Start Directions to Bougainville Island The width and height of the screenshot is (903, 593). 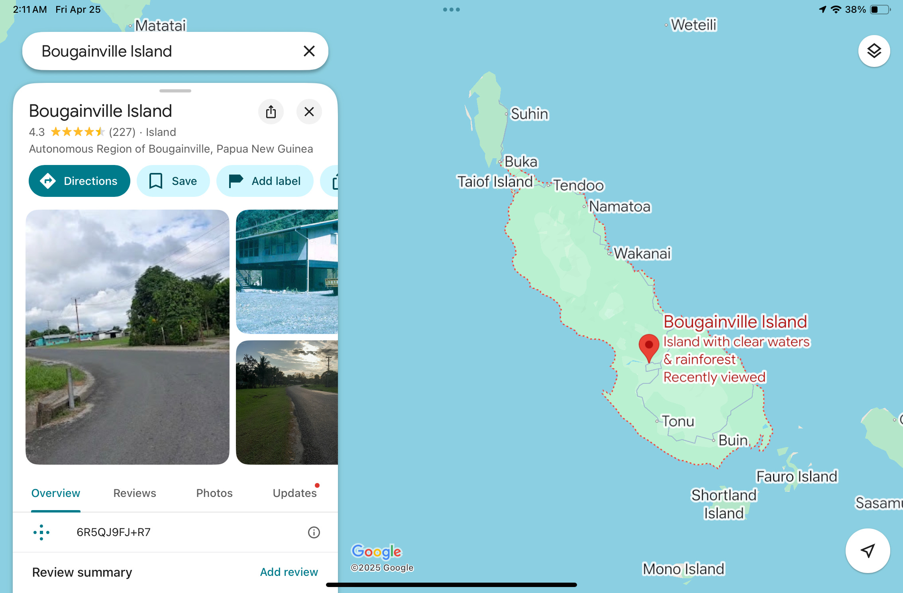tap(79, 181)
